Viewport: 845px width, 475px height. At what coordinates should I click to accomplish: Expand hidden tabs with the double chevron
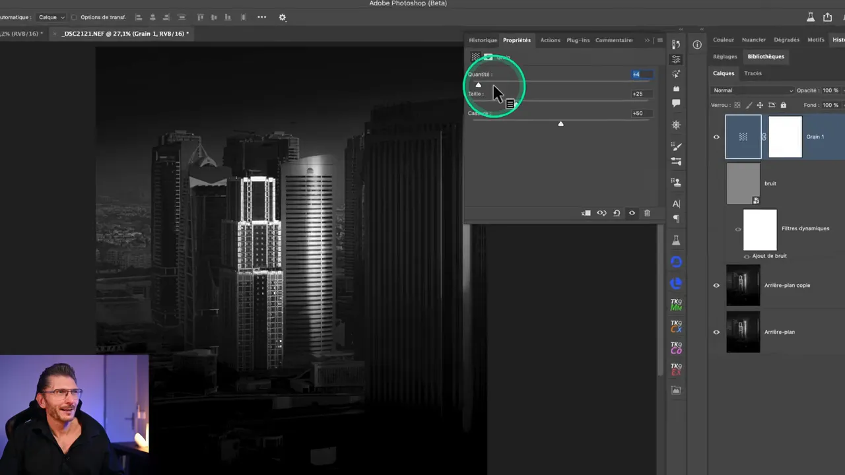(647, 40)
